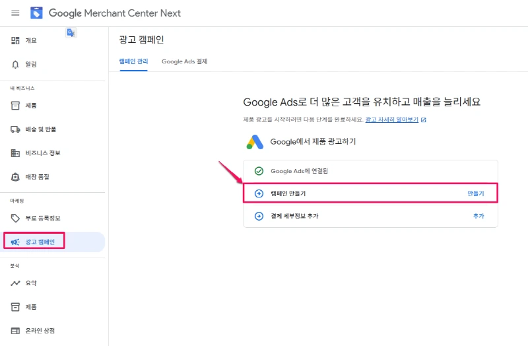Viewport: 528px width, 346px height.
Task: Click the 배송 및 반품 truck icon
Action: tap(15, 129)
